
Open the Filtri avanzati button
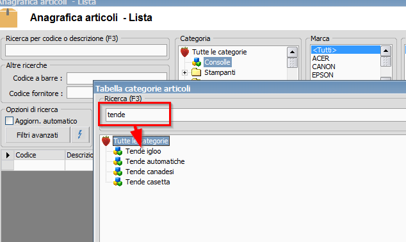pyautogui.click(x=38, y=135)
